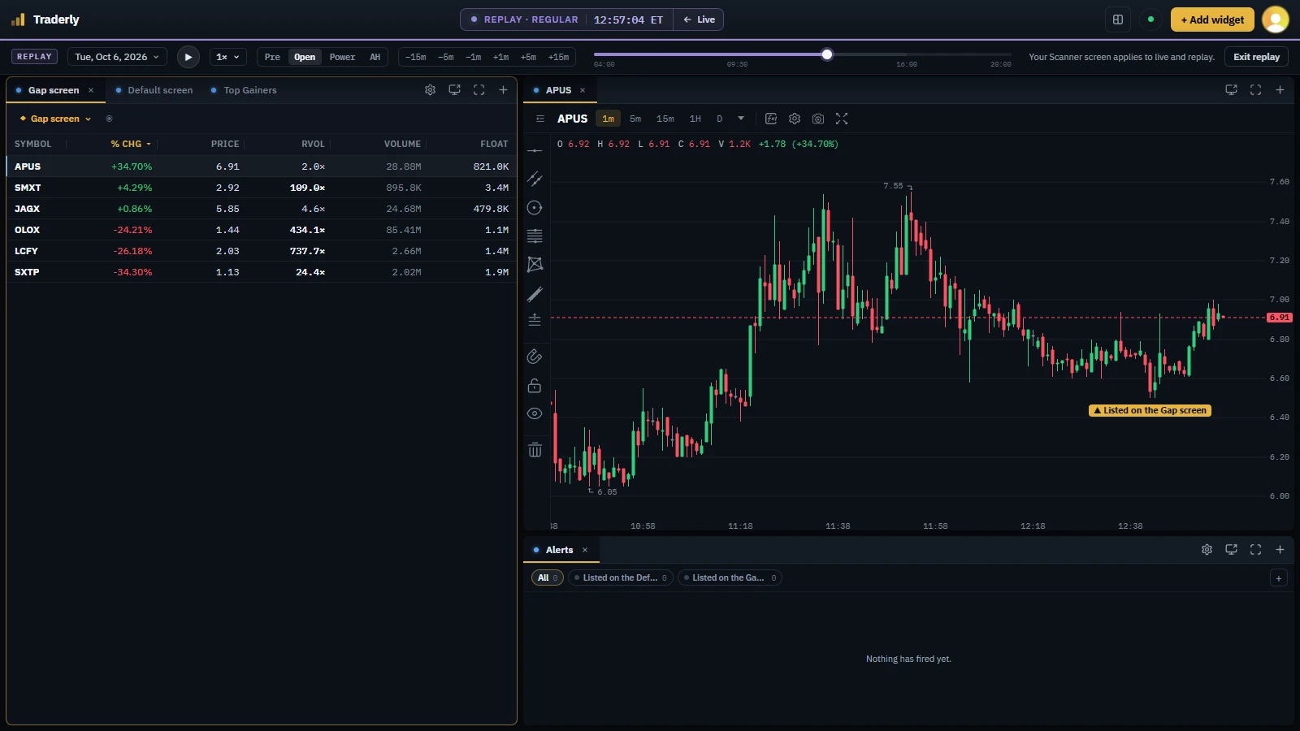This screenshot has width=1300, height=731.
Task: Delete all drawings with trash icon
Action: coord(535,449)
